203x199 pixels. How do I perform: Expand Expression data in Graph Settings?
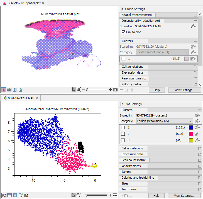coord(195,73)
